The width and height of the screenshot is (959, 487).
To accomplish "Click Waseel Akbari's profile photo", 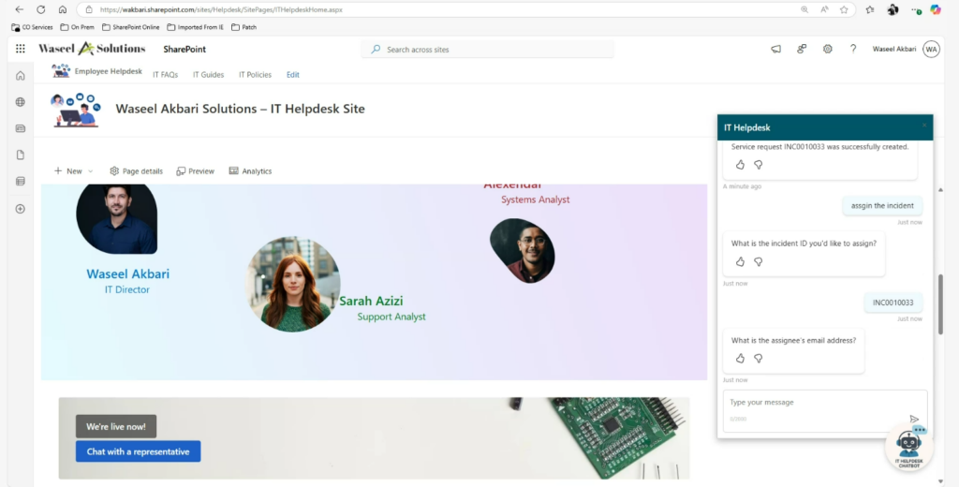I will pyautogui.click(x=117, y=218).
